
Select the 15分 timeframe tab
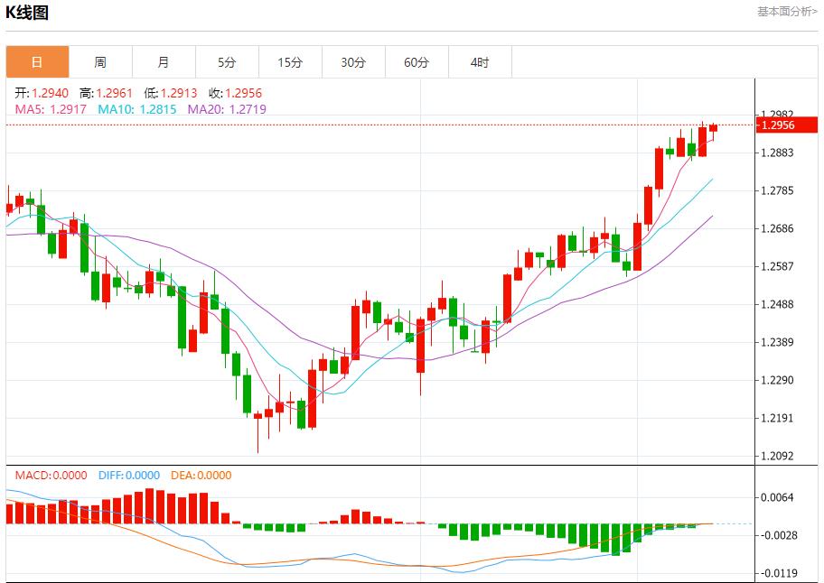290,62
